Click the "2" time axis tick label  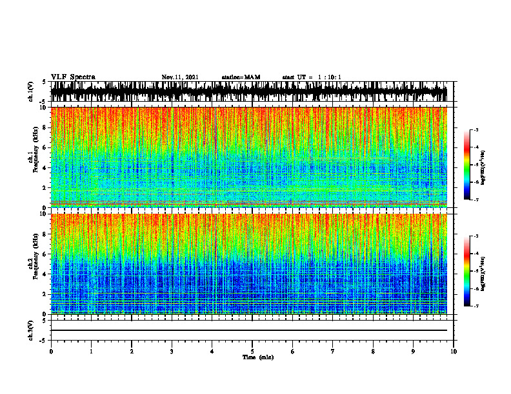pyautogui.click(x=132, y=352)
